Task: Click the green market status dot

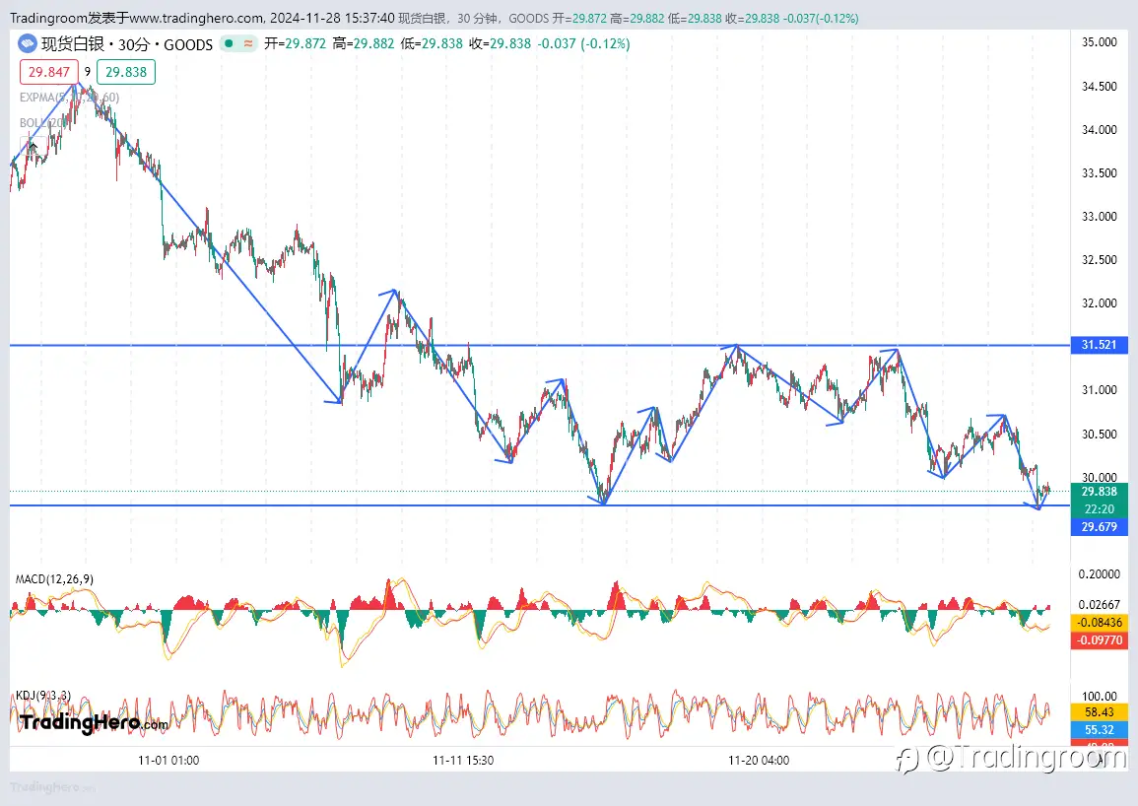Action: tap(229, 43)
